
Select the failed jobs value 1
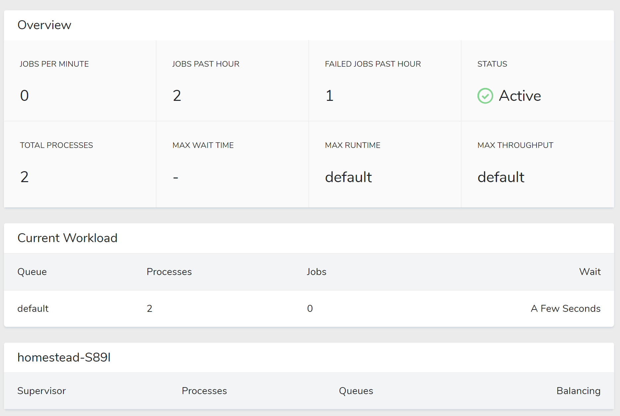pos(329,96)
